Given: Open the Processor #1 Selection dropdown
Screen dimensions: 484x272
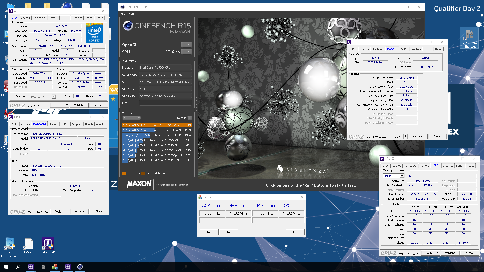Looking at the screenshot, I should point(42,97).
